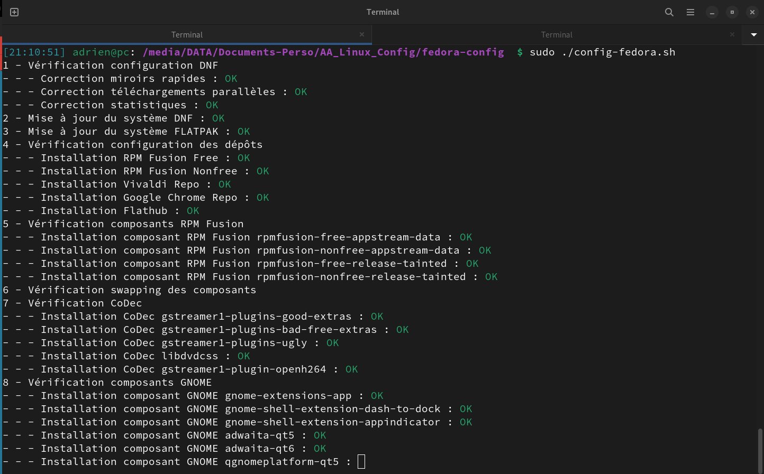This screenshot has height=474, width=764.
Task: Open terminal search with the magnifier icon
Action: [x=669, y=12]
